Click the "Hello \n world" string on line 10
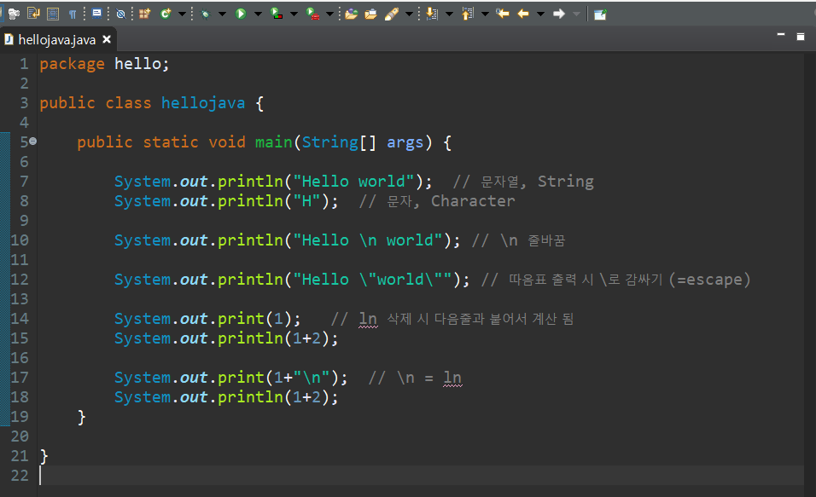 tap(368, 240)
